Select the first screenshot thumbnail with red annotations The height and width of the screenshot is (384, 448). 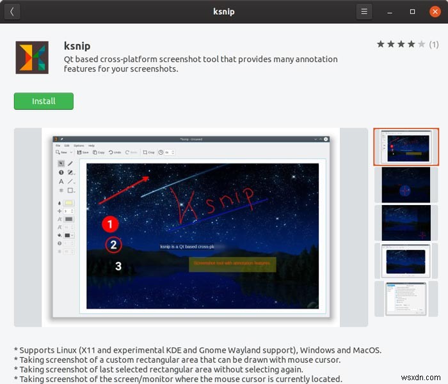[406, 147]
